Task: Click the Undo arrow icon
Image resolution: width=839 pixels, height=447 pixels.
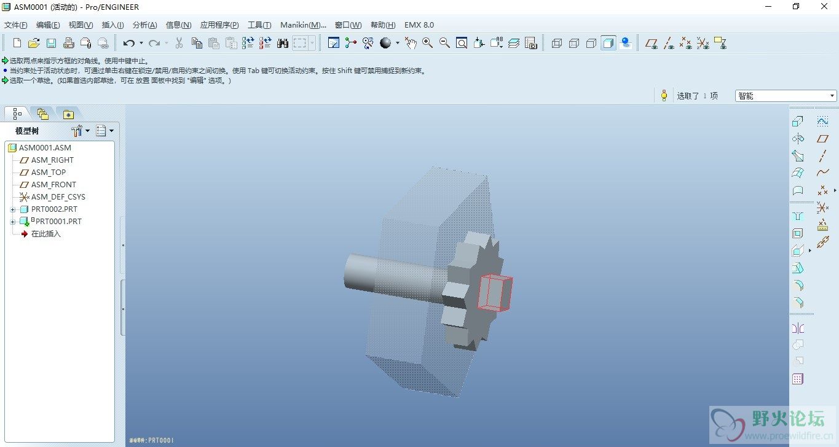Action: click(x=128, y=43)
